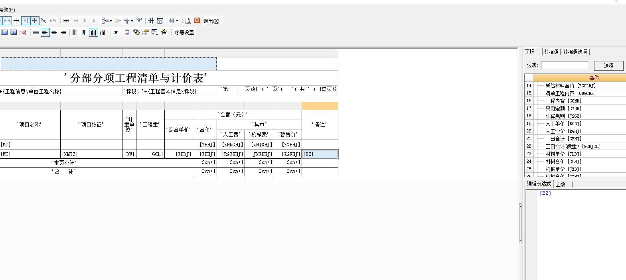The image size is (626, 280).
Task: Open the 帮助(H) help menu
Action: [7, 10]
